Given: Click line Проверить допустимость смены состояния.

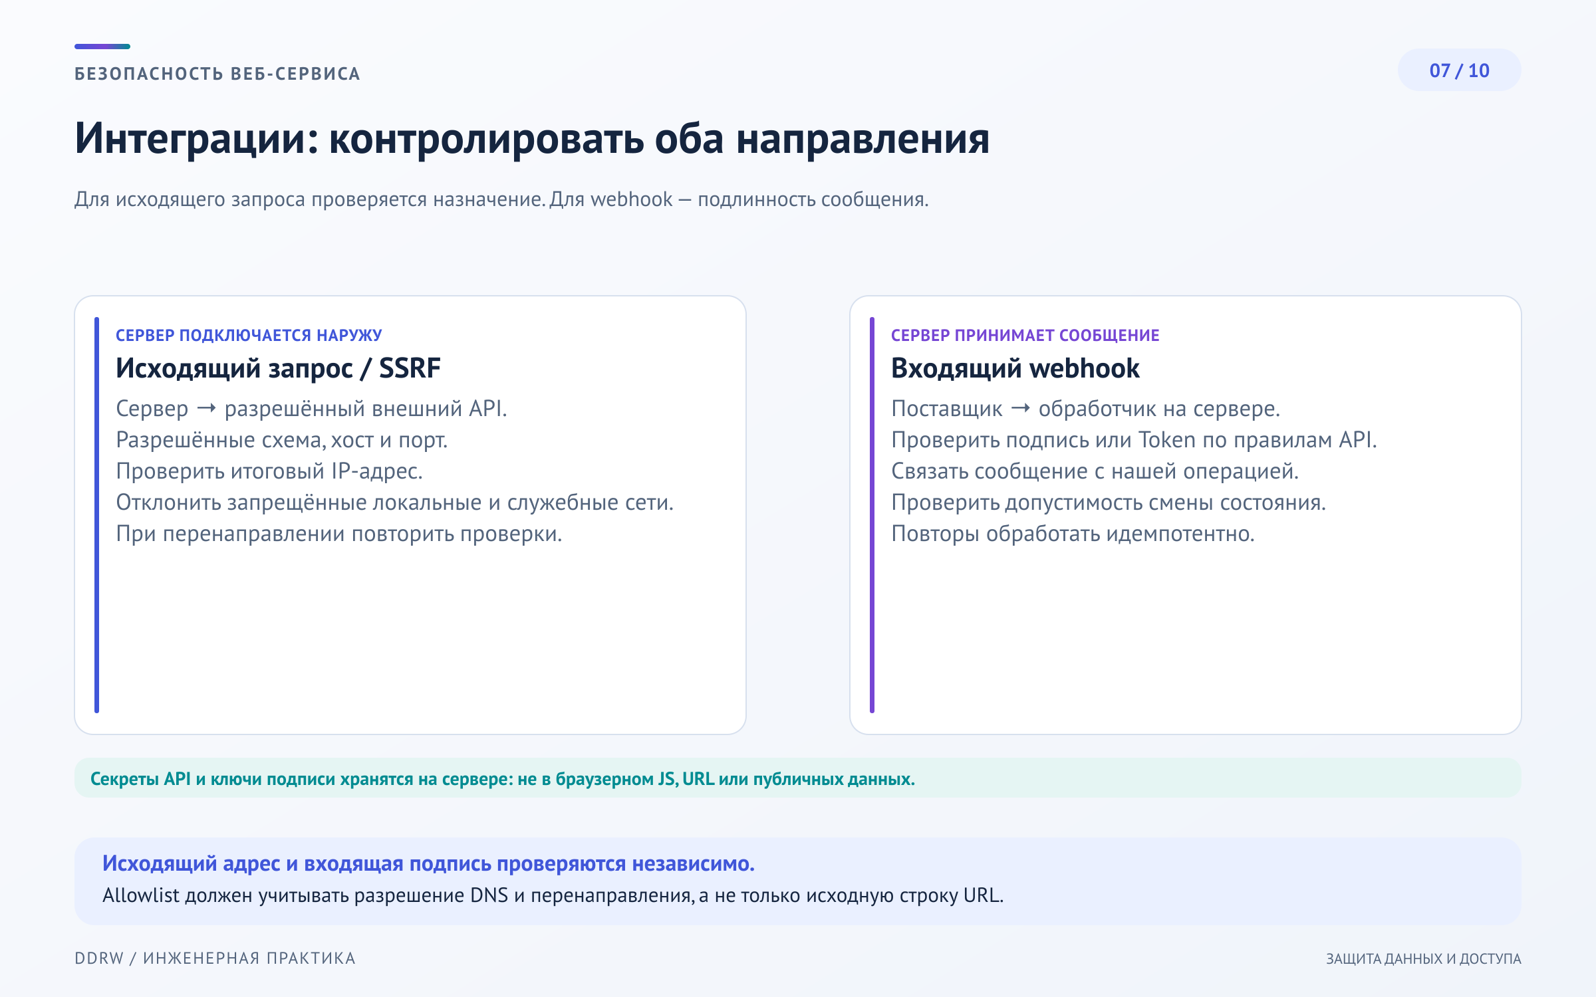Looking at the screenshot, I should (x=1109, y=502).
